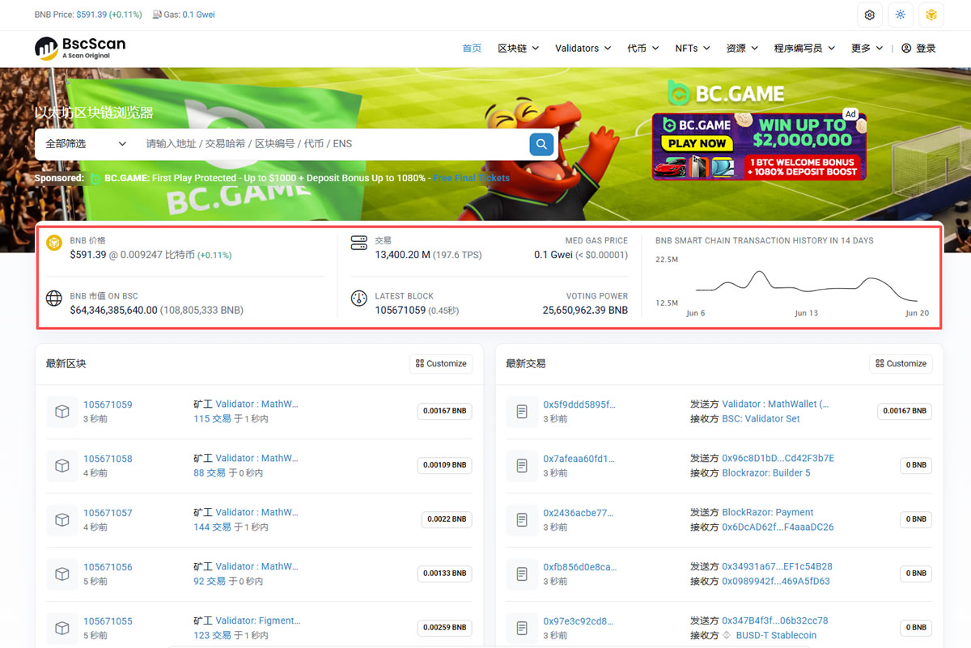
Task: Expand the 代币 menu
Action: point(643,49)
